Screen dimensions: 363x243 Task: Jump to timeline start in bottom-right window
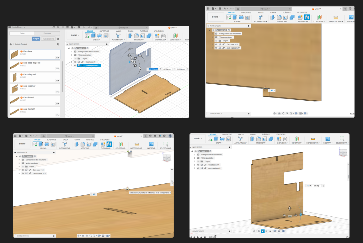[191, 237]
